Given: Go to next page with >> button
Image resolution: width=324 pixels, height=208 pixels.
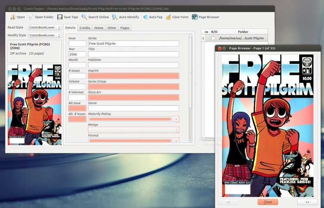Looking at the screenshot, I should (x=307, y=202).
